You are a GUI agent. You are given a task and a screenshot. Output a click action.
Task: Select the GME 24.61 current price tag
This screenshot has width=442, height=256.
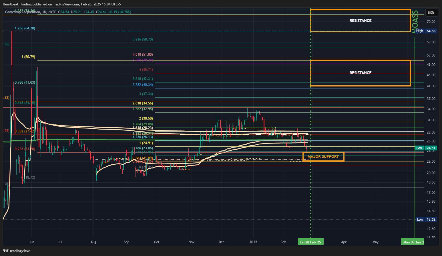tap(426, 148)
